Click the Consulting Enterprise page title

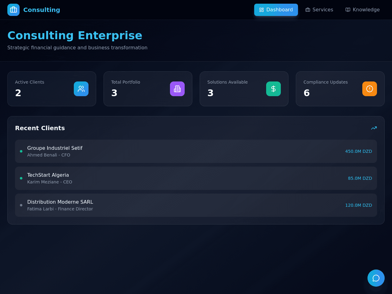point(75,36)
